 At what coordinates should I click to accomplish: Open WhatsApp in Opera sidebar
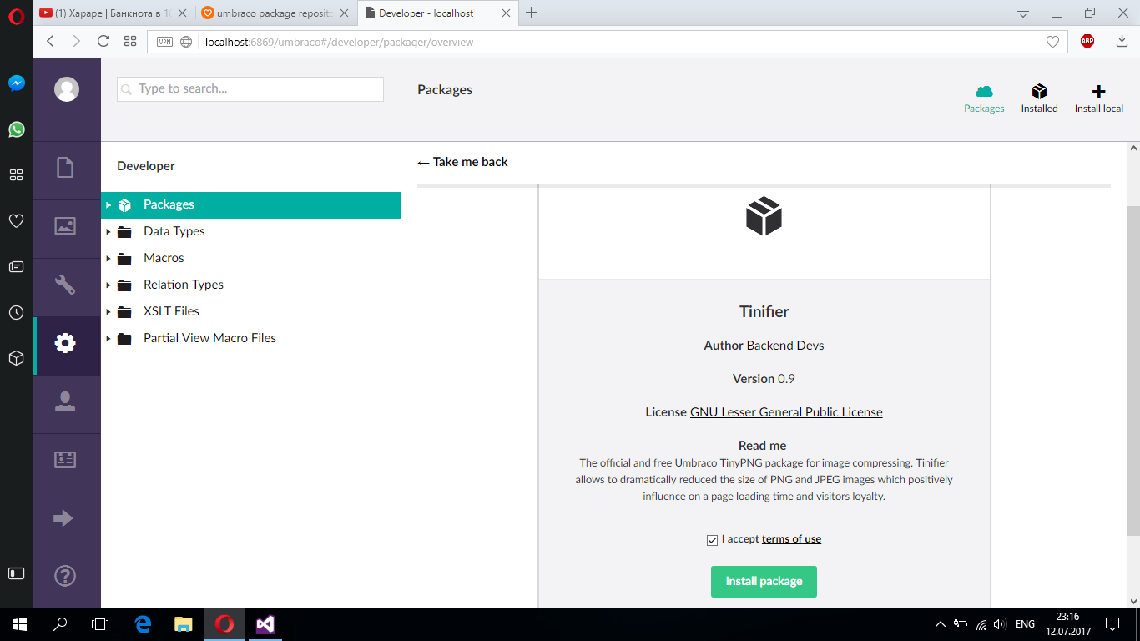(17, 129)
